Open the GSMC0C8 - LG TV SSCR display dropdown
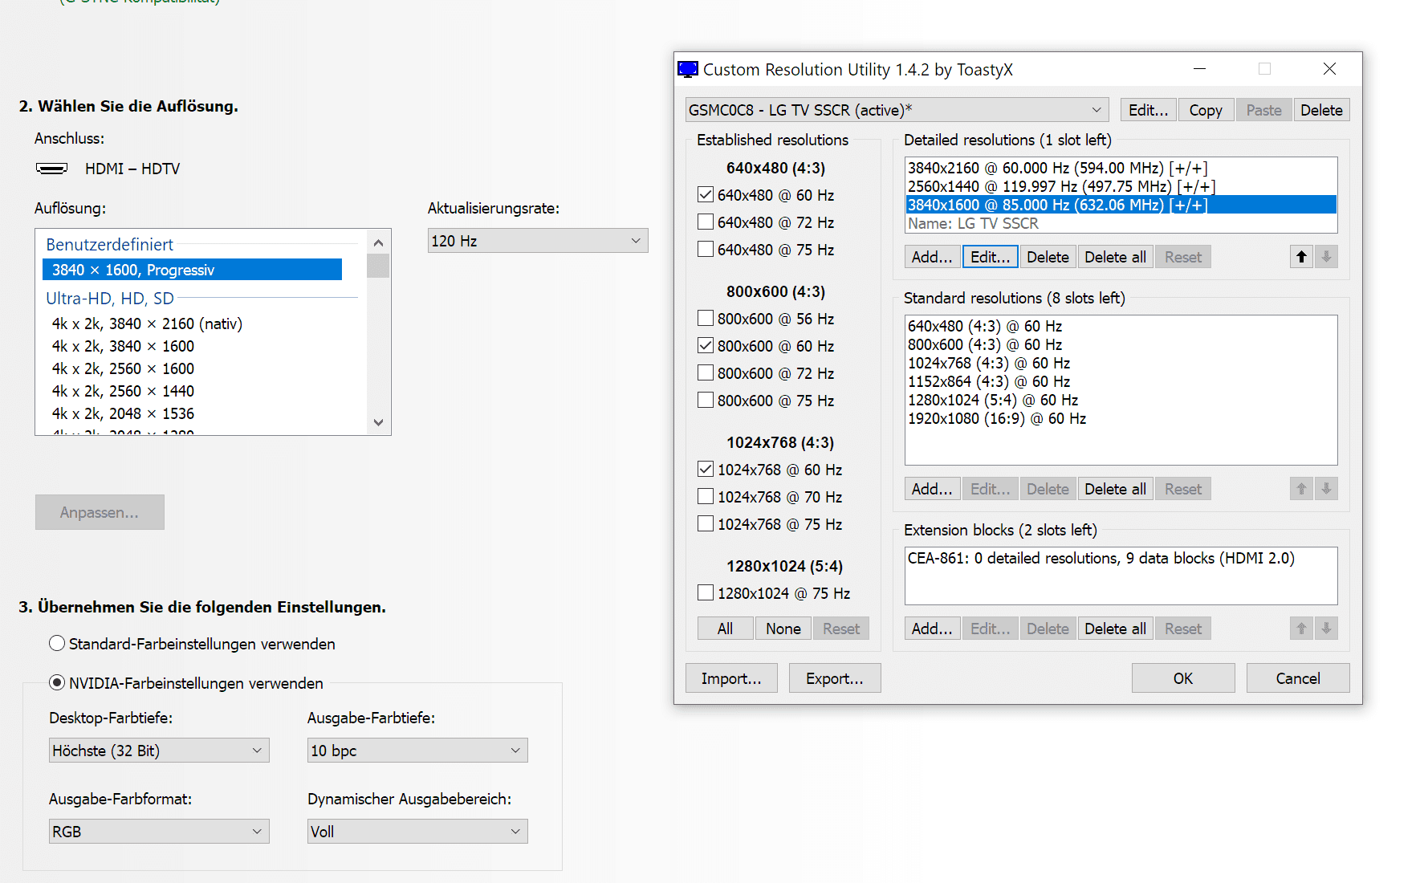The height and width of the screenshot is (883, 1420). pos(897,110)
